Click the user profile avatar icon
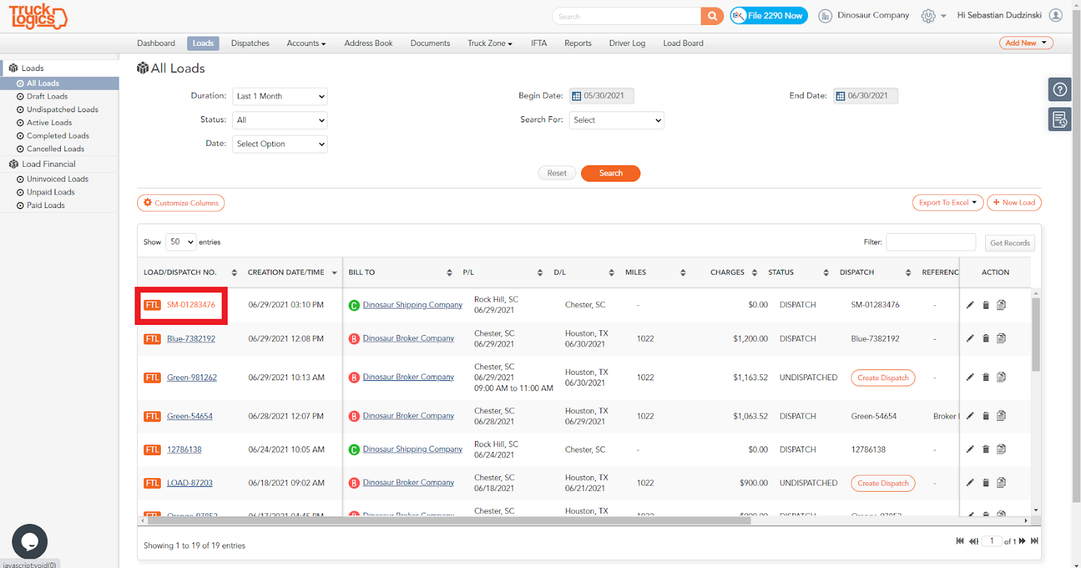The height and width of the screenshot is (568, 1081). 1056,16
